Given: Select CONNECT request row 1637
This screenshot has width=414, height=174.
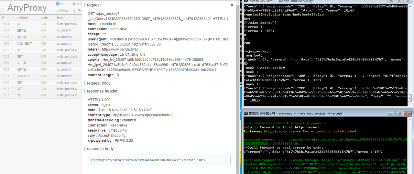Looking at the screenshot, I should point(41,76).
